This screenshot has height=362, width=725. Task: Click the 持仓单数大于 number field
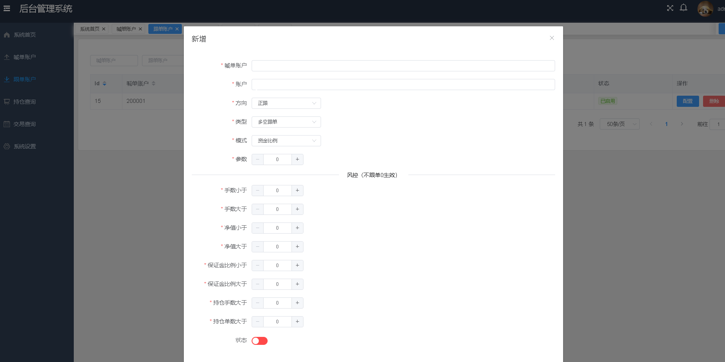pyautogui.click(x=278, y=322)
